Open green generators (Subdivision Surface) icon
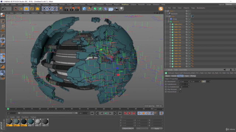This screenshot has height=132, width=236. point(95,9)
